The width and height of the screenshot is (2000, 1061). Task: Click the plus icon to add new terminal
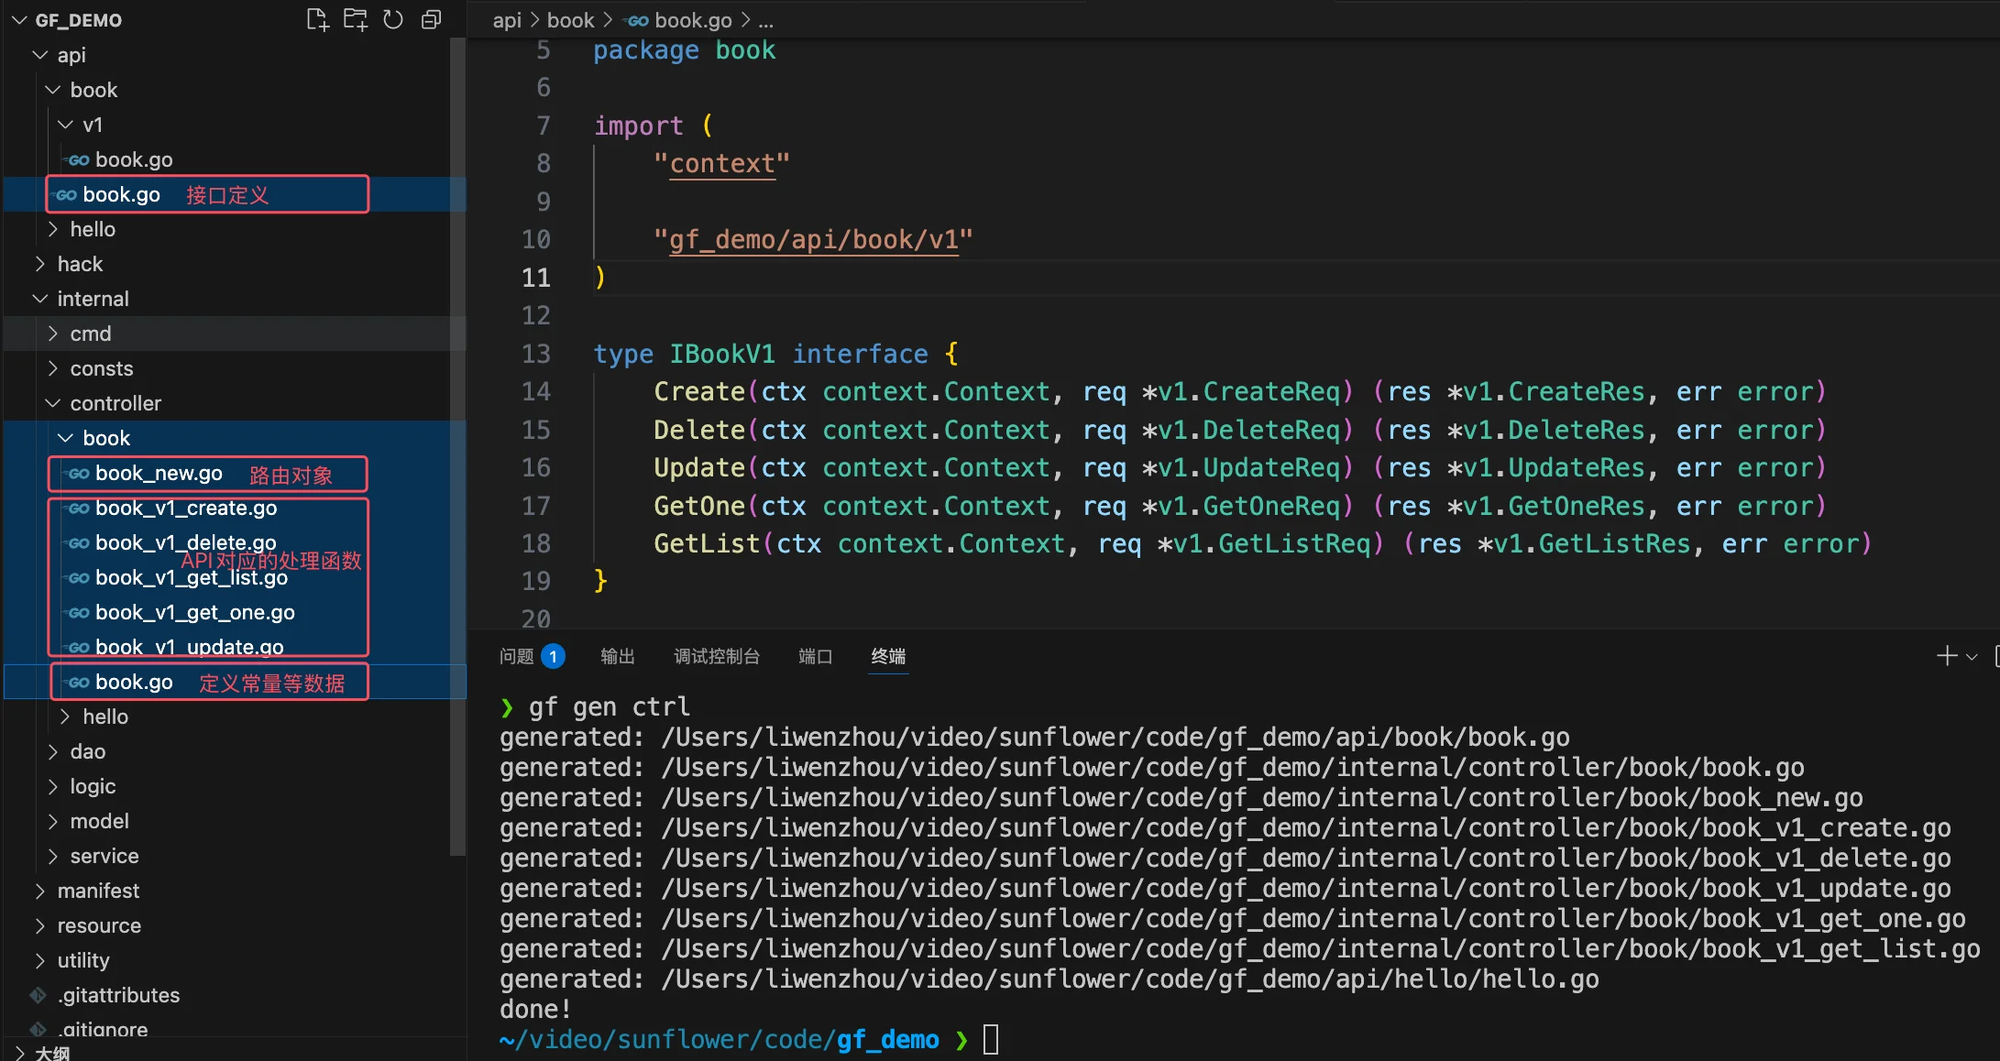point(1946,656)
